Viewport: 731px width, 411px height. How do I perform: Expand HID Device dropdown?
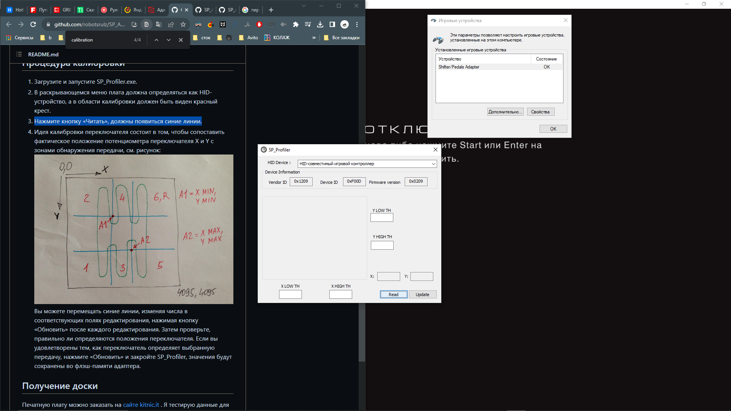pyautogui.click(x=433, y=164)
